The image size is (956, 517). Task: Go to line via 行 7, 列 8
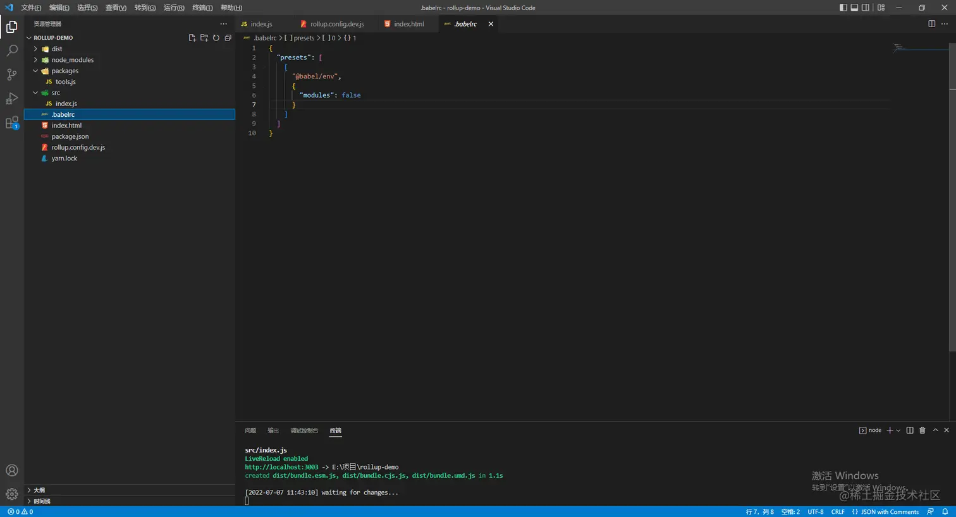click(760, 512)
